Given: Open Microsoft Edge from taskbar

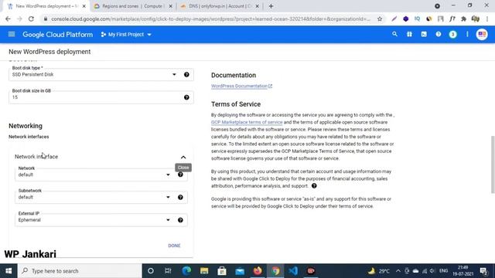Looking at the screenshot, I should pyautogui.click(x=186, y=271).
